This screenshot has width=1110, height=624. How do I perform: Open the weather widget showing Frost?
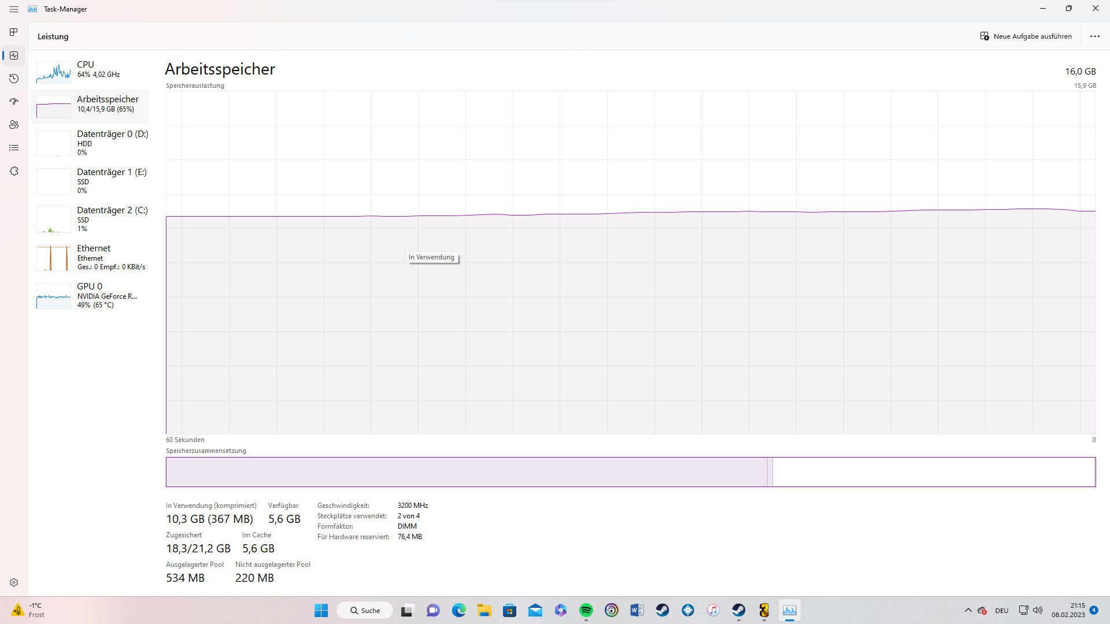28,610
